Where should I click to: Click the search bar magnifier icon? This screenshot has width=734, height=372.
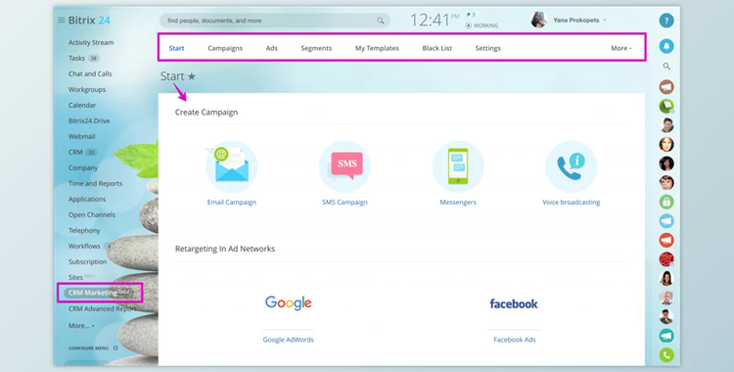(380, 21)
